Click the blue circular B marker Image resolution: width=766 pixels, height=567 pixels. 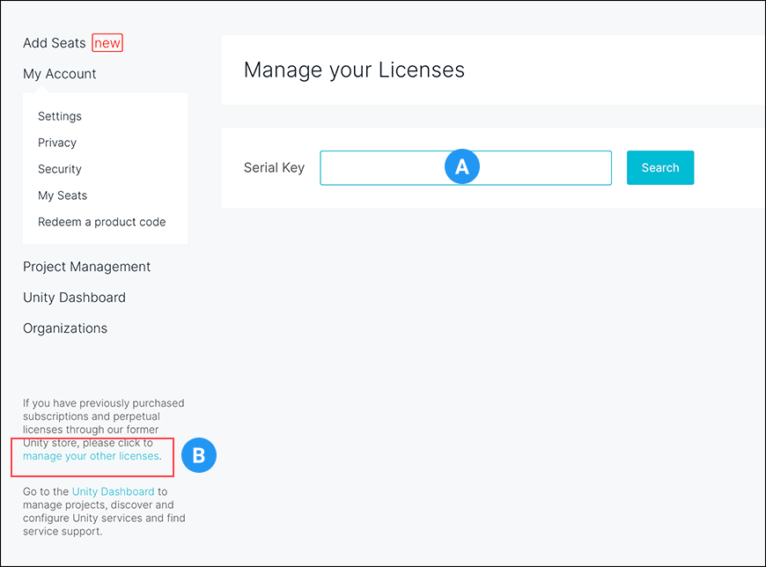pos(199,455)
